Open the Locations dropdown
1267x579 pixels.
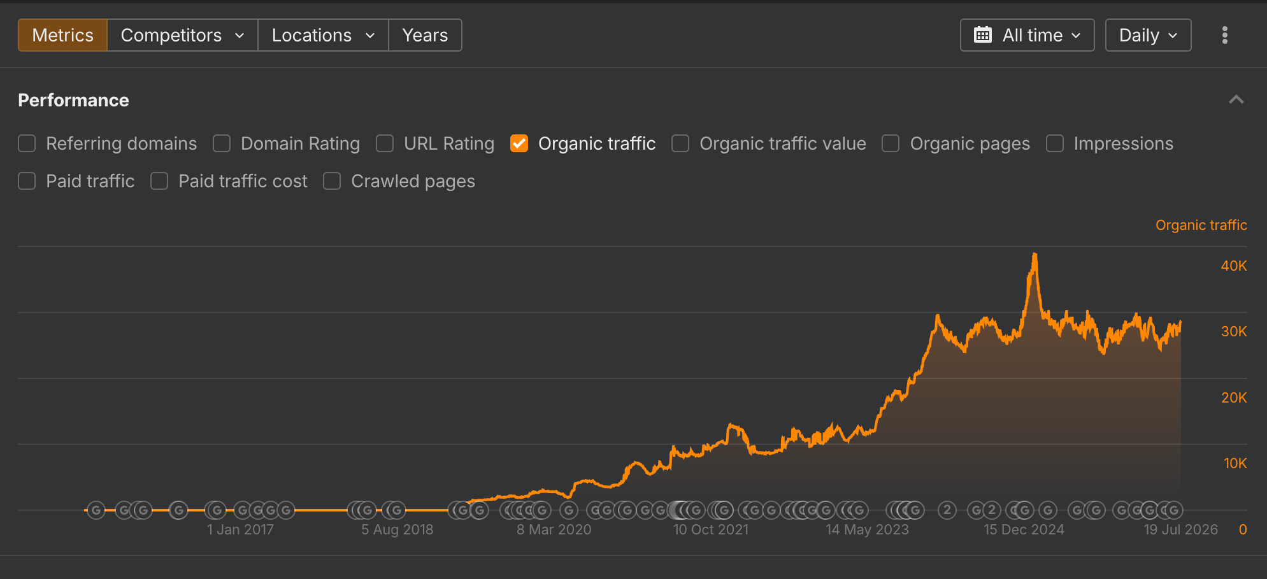pos(323,35)
